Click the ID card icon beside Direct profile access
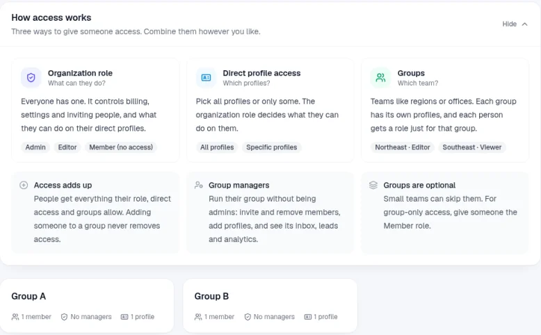The height and width of the screenshot is (335, 541). 206,78
